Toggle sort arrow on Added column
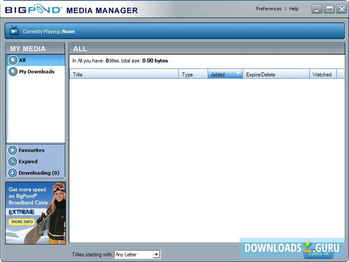The width and height of the screenshot is (349, 262). click(238, 73)
